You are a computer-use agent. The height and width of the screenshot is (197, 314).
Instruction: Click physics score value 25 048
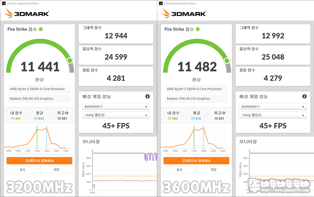click(273, 57)
